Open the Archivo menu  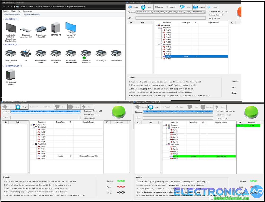tap(6, 11)
